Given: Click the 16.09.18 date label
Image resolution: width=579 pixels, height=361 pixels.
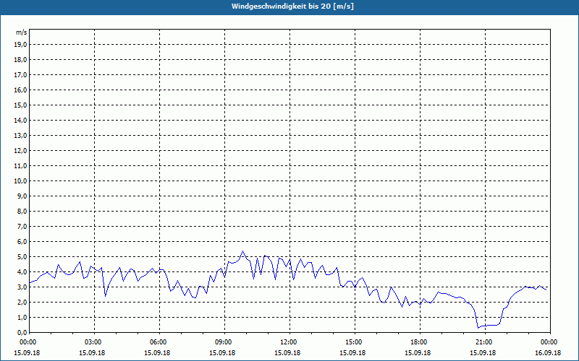Looking at the screenshot, I should click(548, 352).
